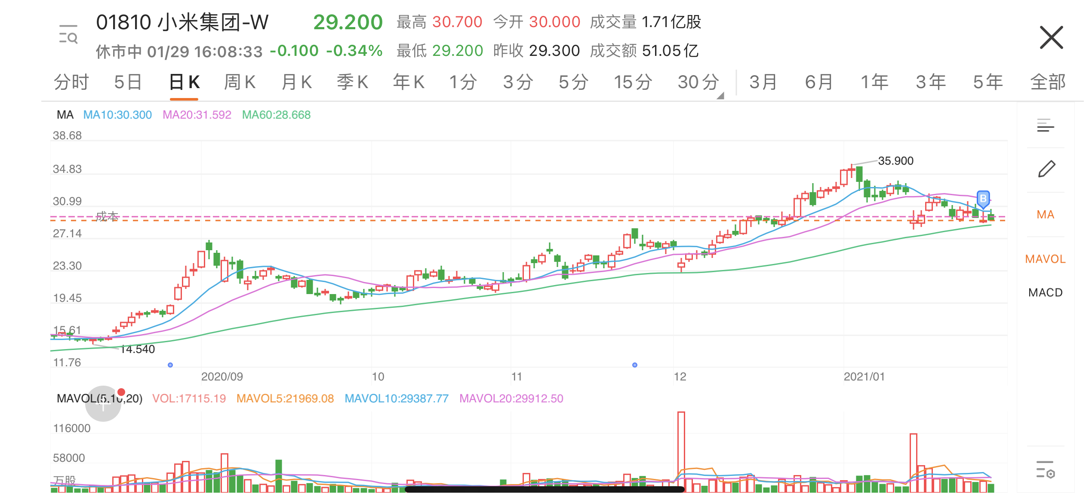This screenshot has height=503, width=1089.
Task: Tap the MAVOL(5,10,20) indicator label
Action: [99, 399]
